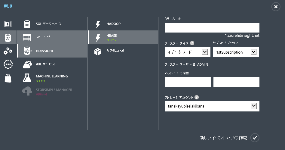Select the app services gears icon
The image size is (285, 150).
[8, 51]
